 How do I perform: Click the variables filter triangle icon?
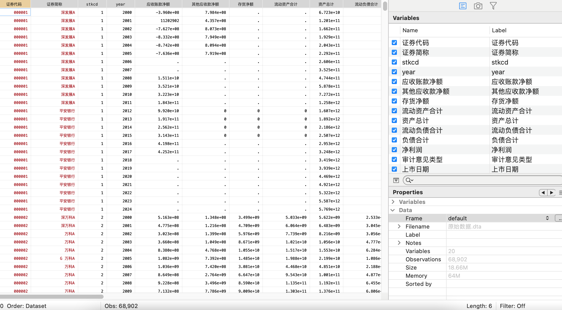[396, 180]
